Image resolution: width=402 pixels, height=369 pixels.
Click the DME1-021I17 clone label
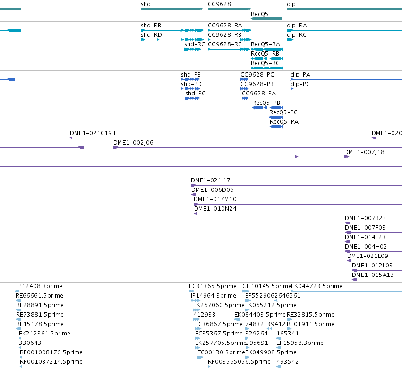(211, 180)
